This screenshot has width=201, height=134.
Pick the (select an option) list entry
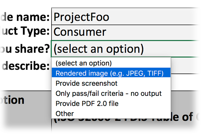(x=111, y=63)
